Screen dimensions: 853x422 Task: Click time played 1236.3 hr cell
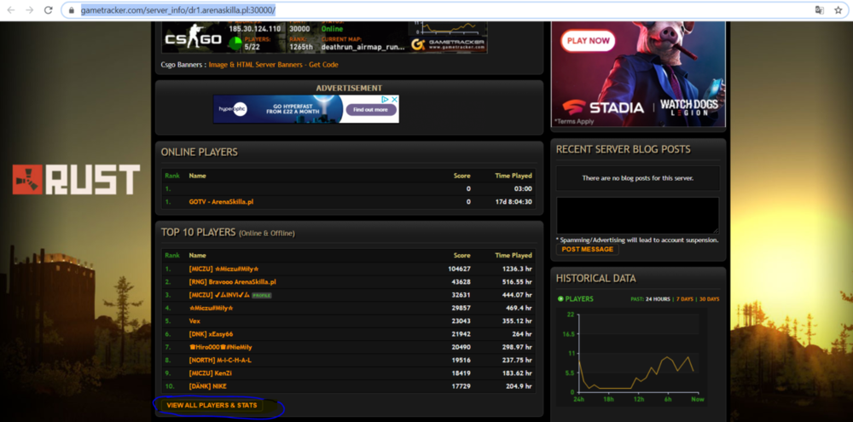(x=517, y=269)
